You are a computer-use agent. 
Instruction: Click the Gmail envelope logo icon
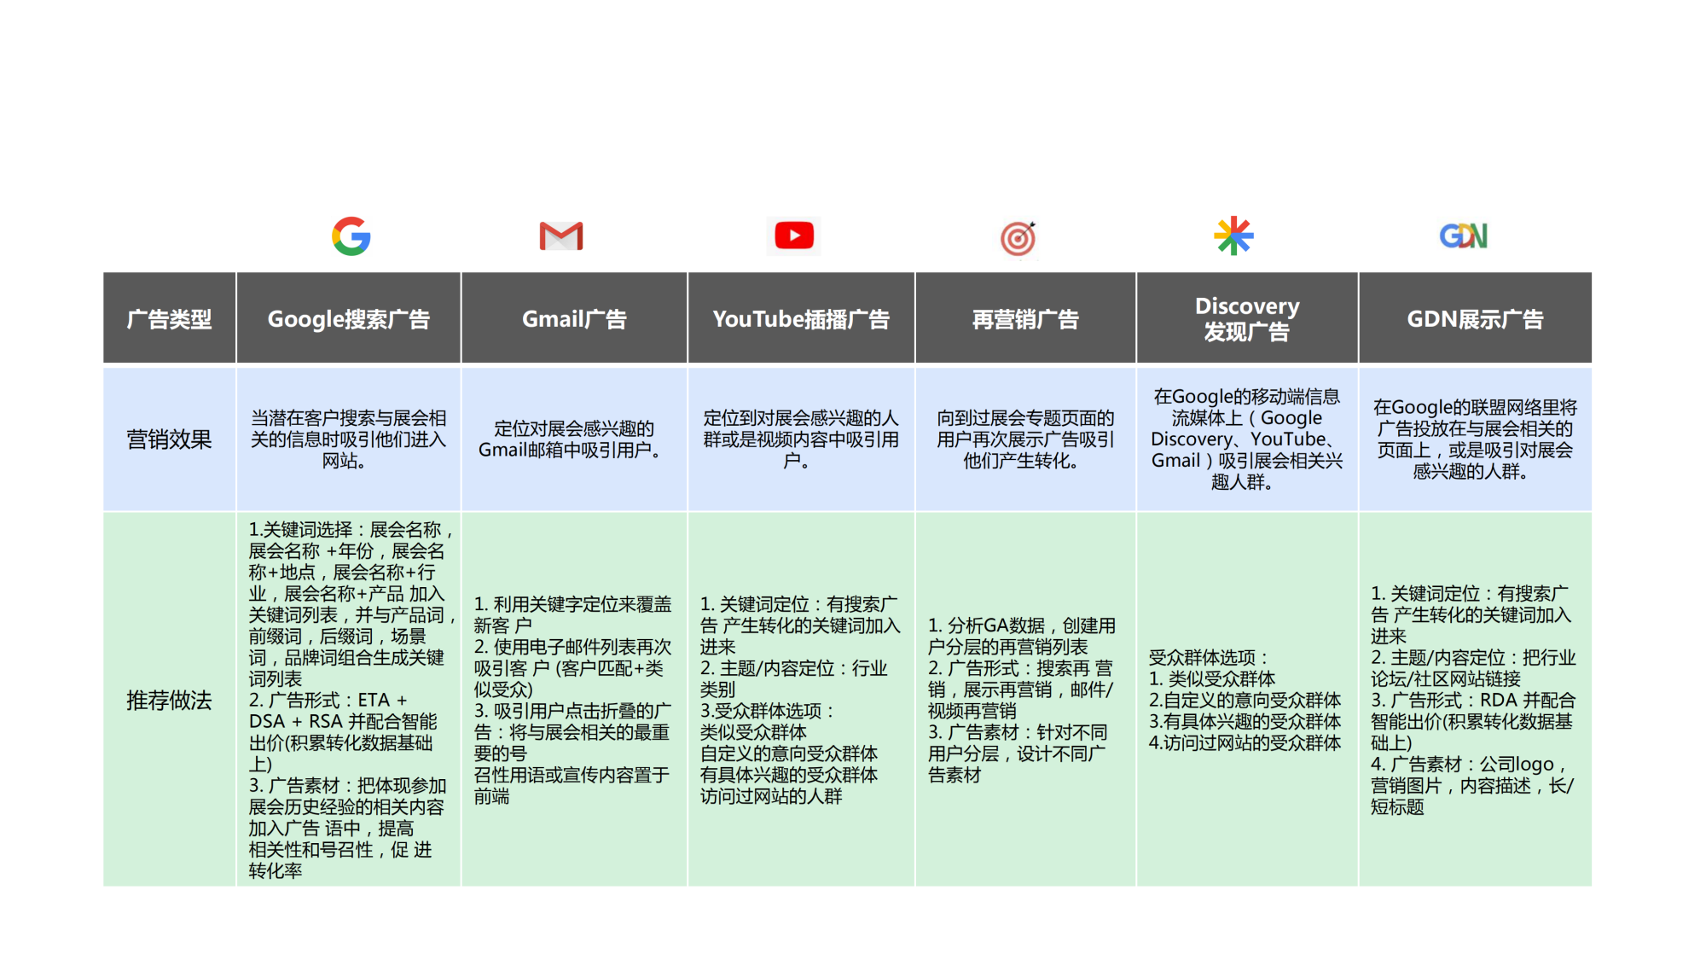pos(561,236)
